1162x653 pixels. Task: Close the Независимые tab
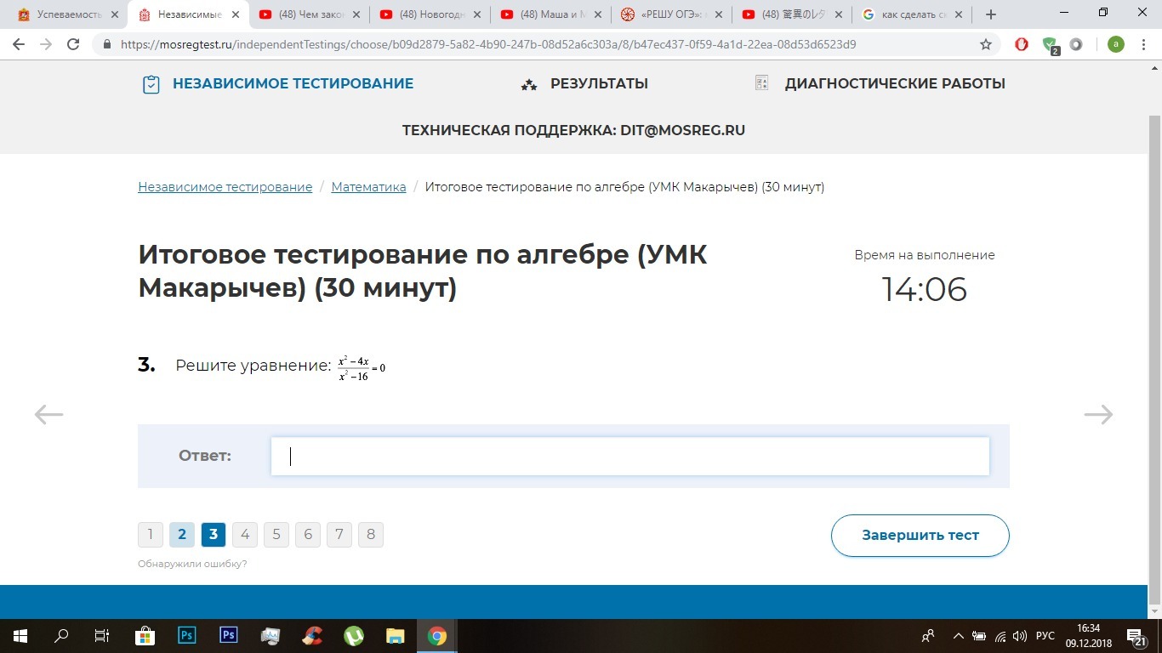click(236, 14)
